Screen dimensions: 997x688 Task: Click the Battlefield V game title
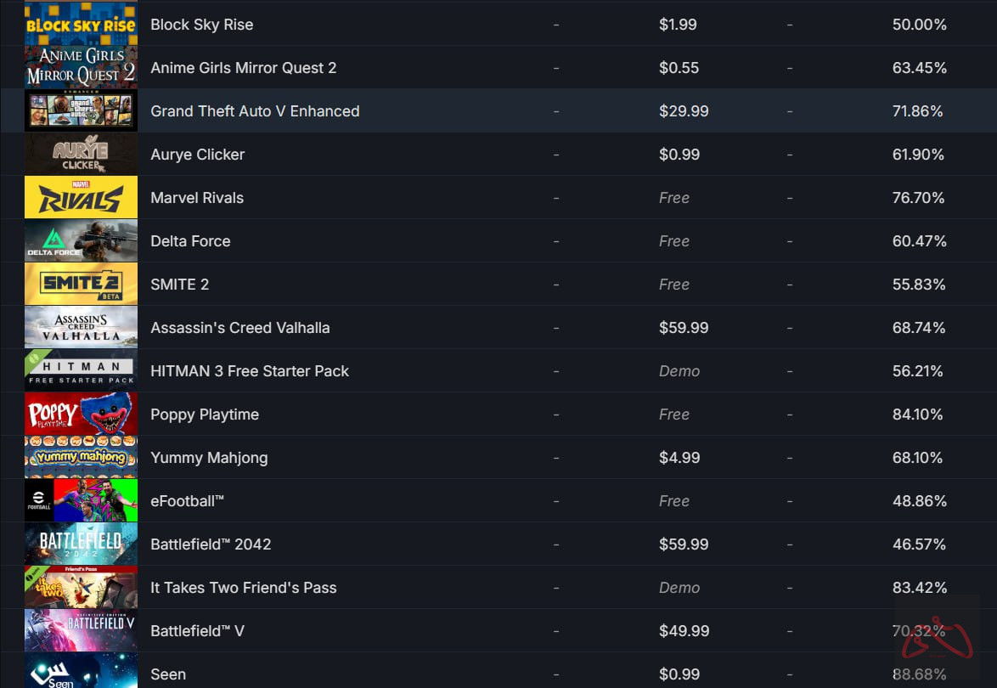(x=197, y=631)
